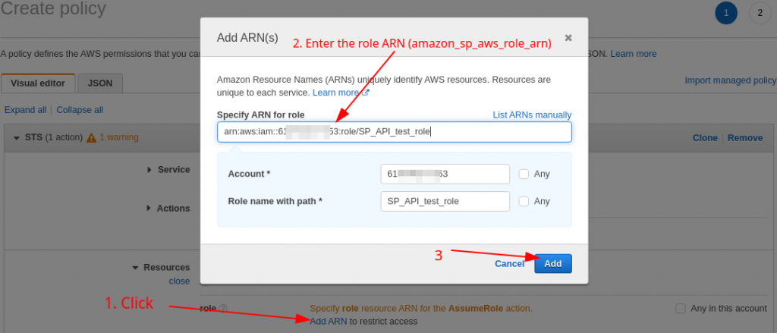Cancel the Add ARN(s) dialog
The height and width of the screenshot is (333, 777).
pos(509,264)
